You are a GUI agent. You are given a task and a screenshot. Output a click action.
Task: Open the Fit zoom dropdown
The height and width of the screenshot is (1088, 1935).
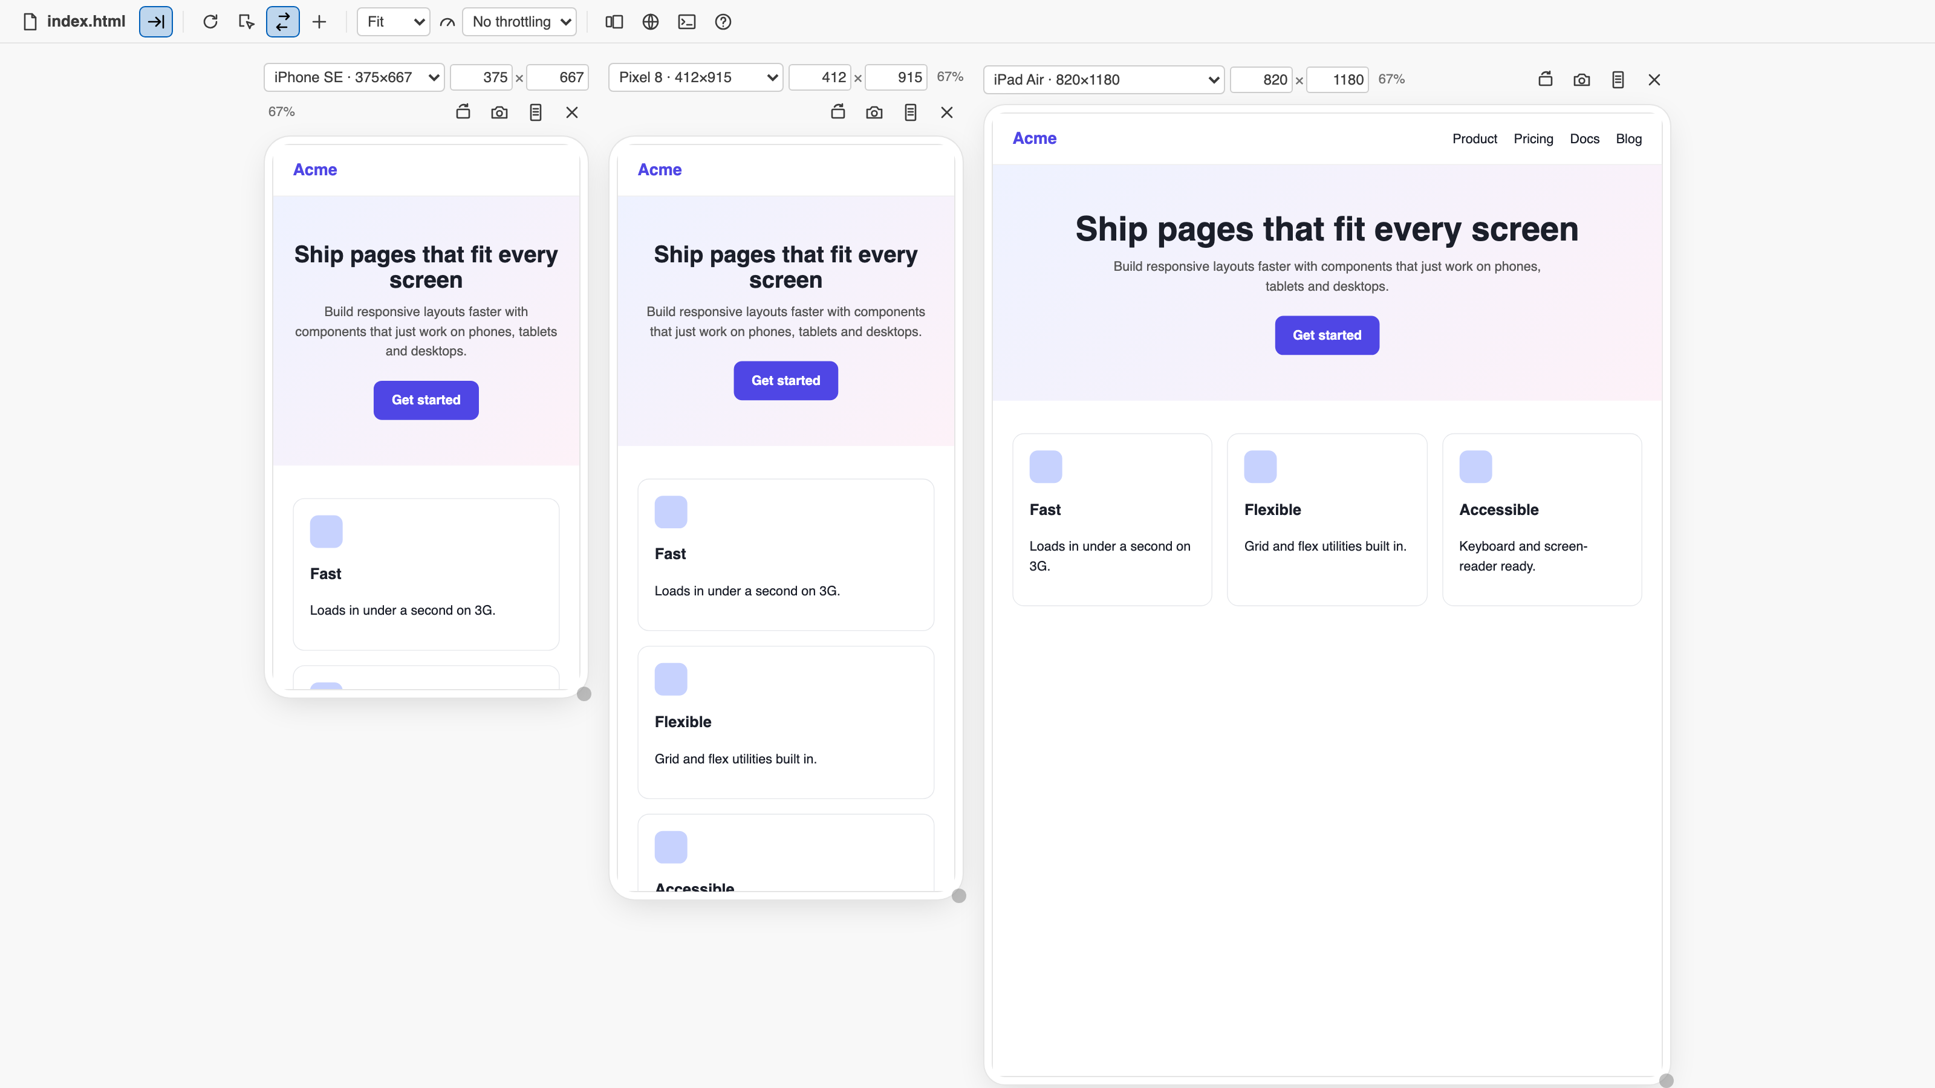pyautogui.click(x=394, y=22)
